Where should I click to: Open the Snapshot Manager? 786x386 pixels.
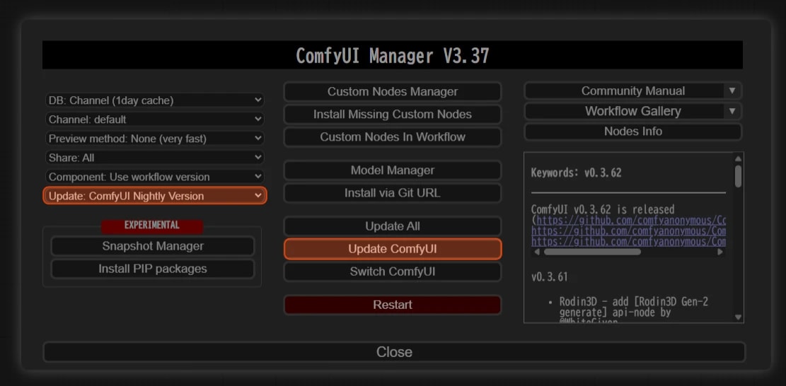(153, 246)
